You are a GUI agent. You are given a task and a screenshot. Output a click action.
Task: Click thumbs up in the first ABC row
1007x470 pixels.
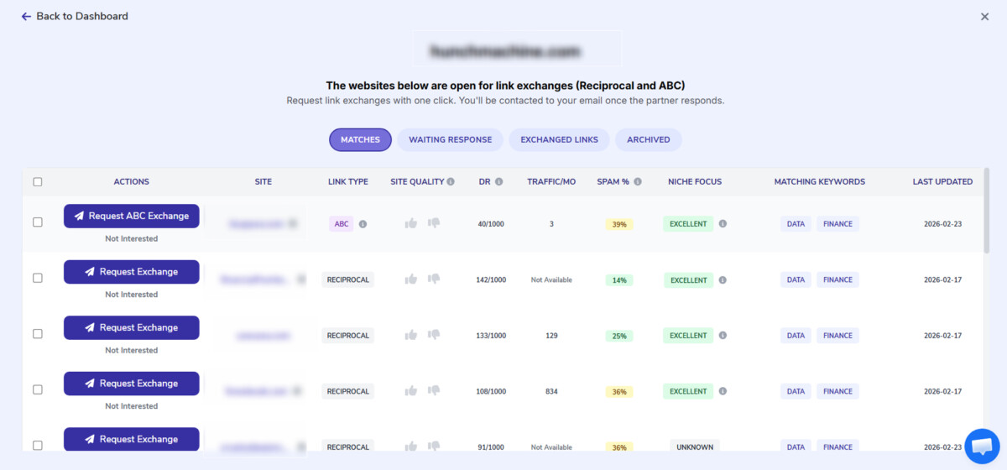tap(411, 223)
